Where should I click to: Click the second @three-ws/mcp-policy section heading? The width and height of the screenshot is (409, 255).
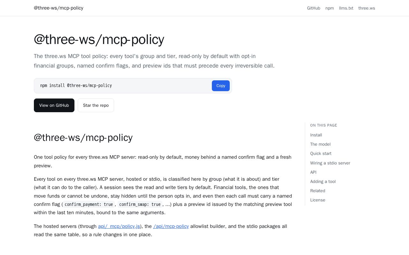click(x=83, y=137)
